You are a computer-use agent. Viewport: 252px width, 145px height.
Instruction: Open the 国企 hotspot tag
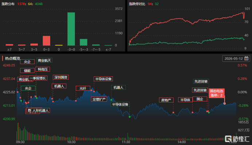tap(200, 99)
